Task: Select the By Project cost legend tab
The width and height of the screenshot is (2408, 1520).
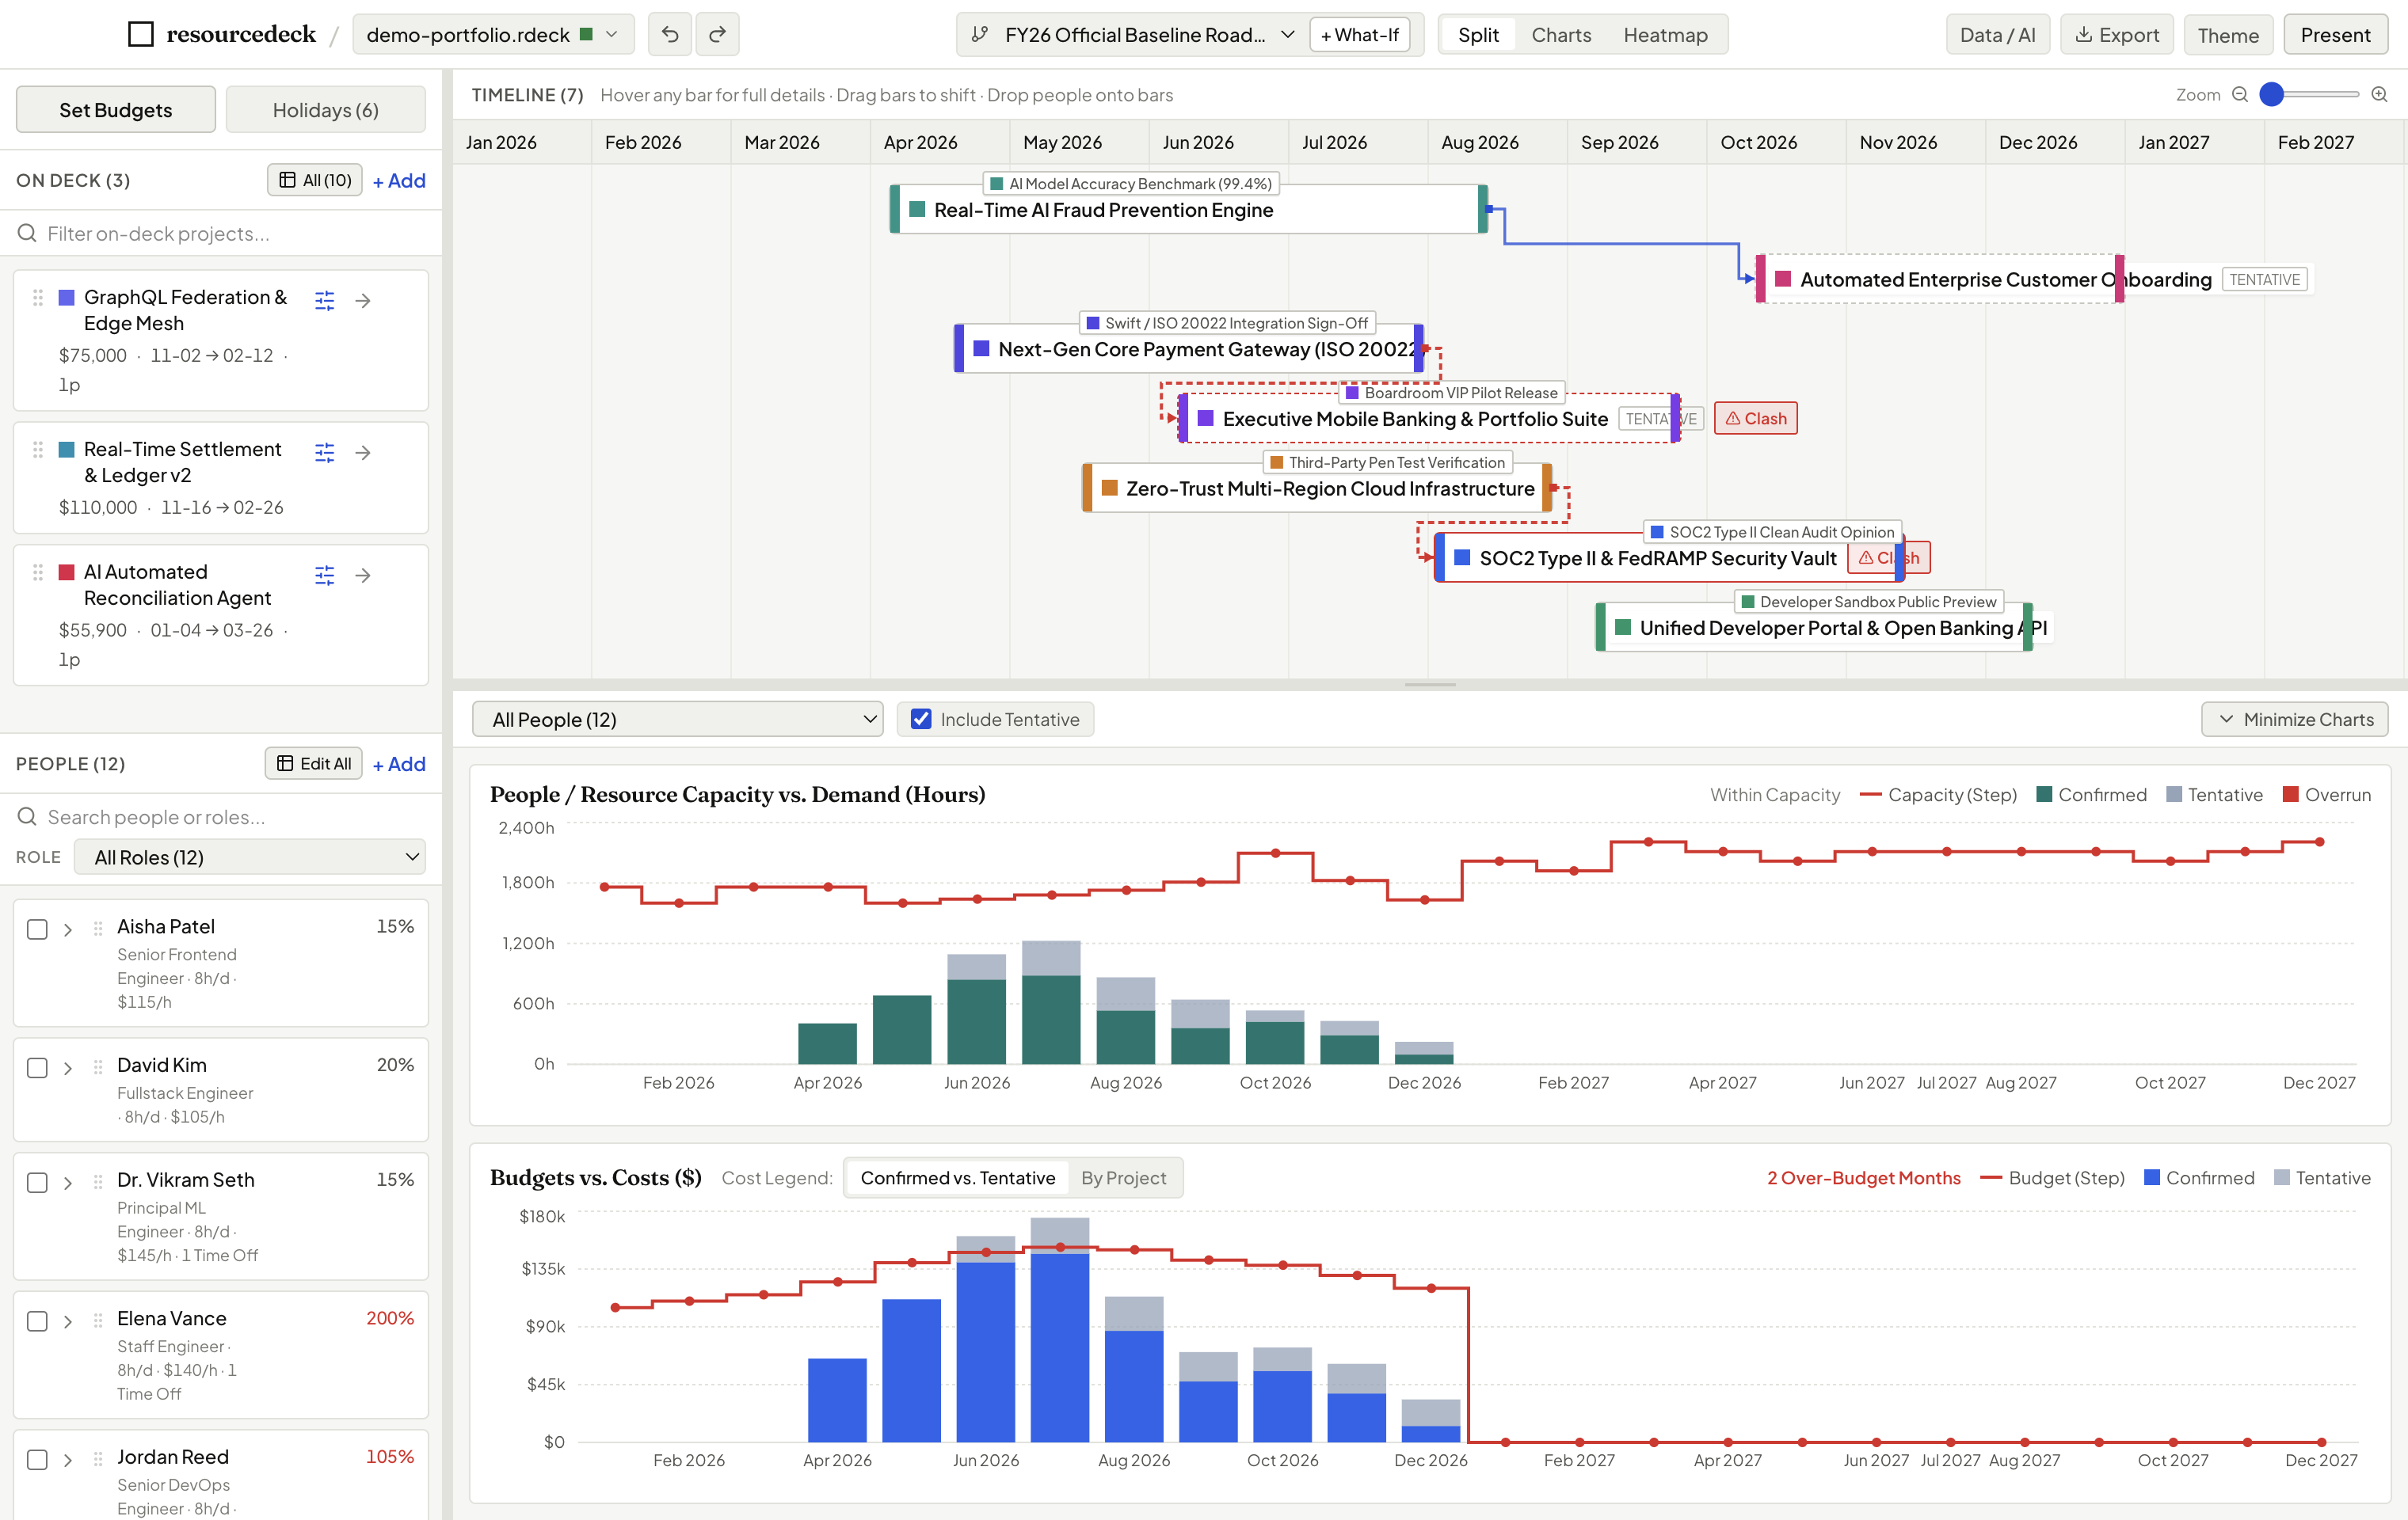Action: 1123,1177
